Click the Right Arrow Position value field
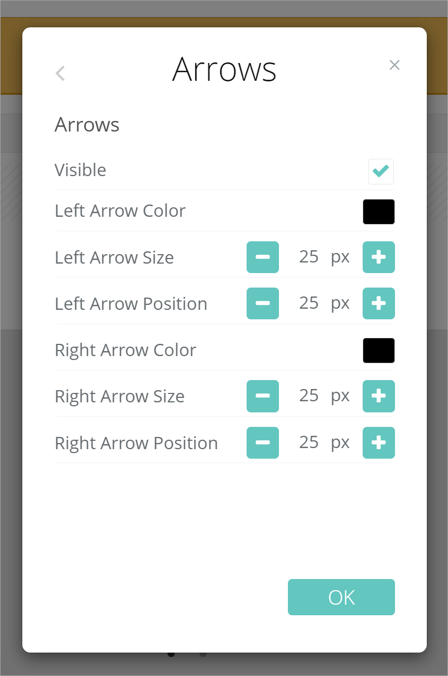The height and width of the screenshot is (676, 448). tap(309, 442)
